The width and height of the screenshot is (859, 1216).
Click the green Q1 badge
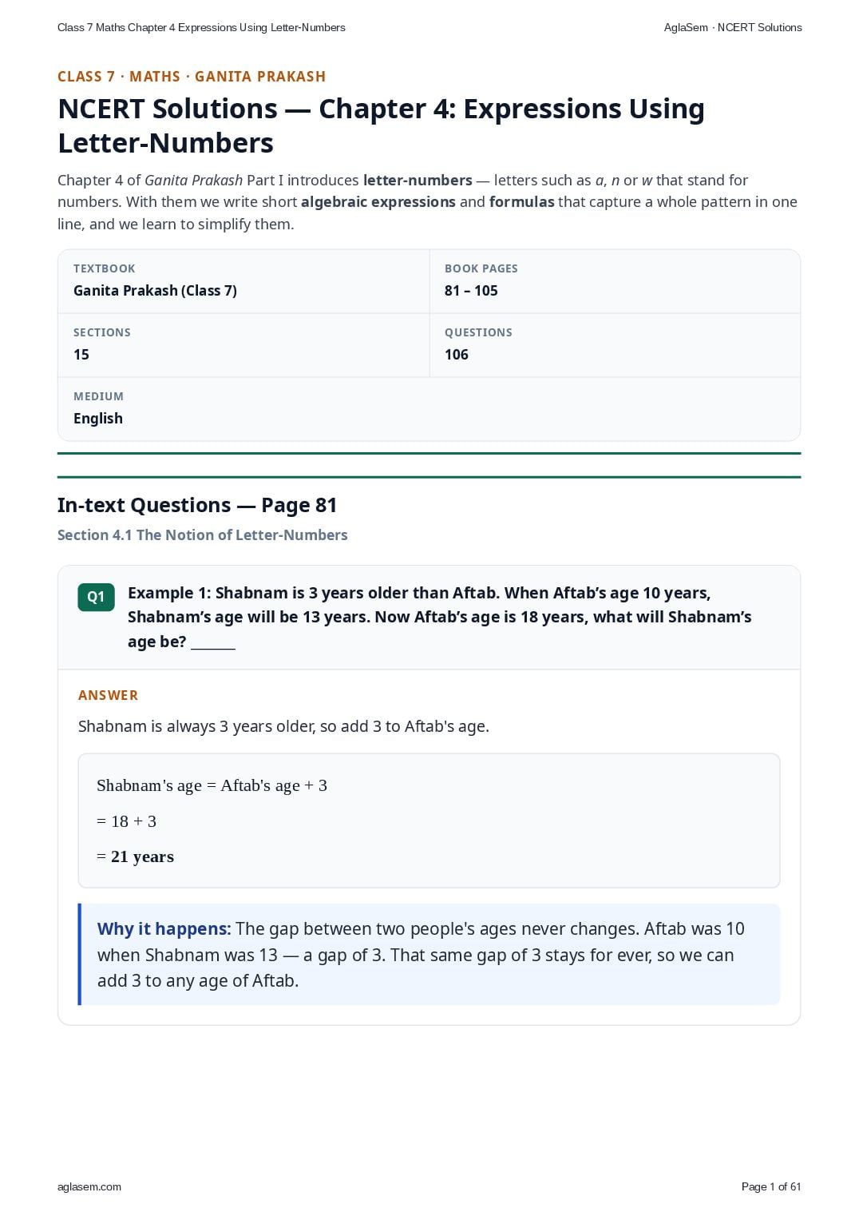pos(96,597)
